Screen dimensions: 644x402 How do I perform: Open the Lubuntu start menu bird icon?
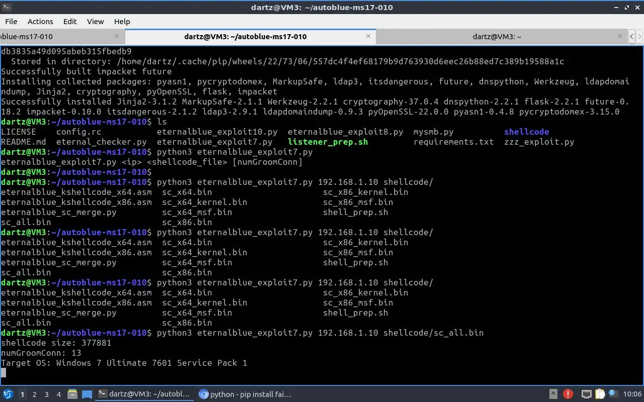(x=8, y=394)
